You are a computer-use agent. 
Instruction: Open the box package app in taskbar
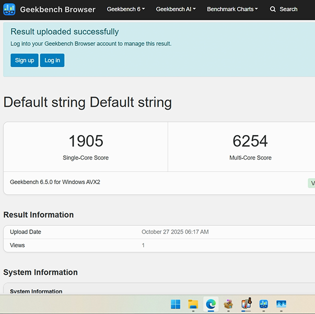pos(228,304)
